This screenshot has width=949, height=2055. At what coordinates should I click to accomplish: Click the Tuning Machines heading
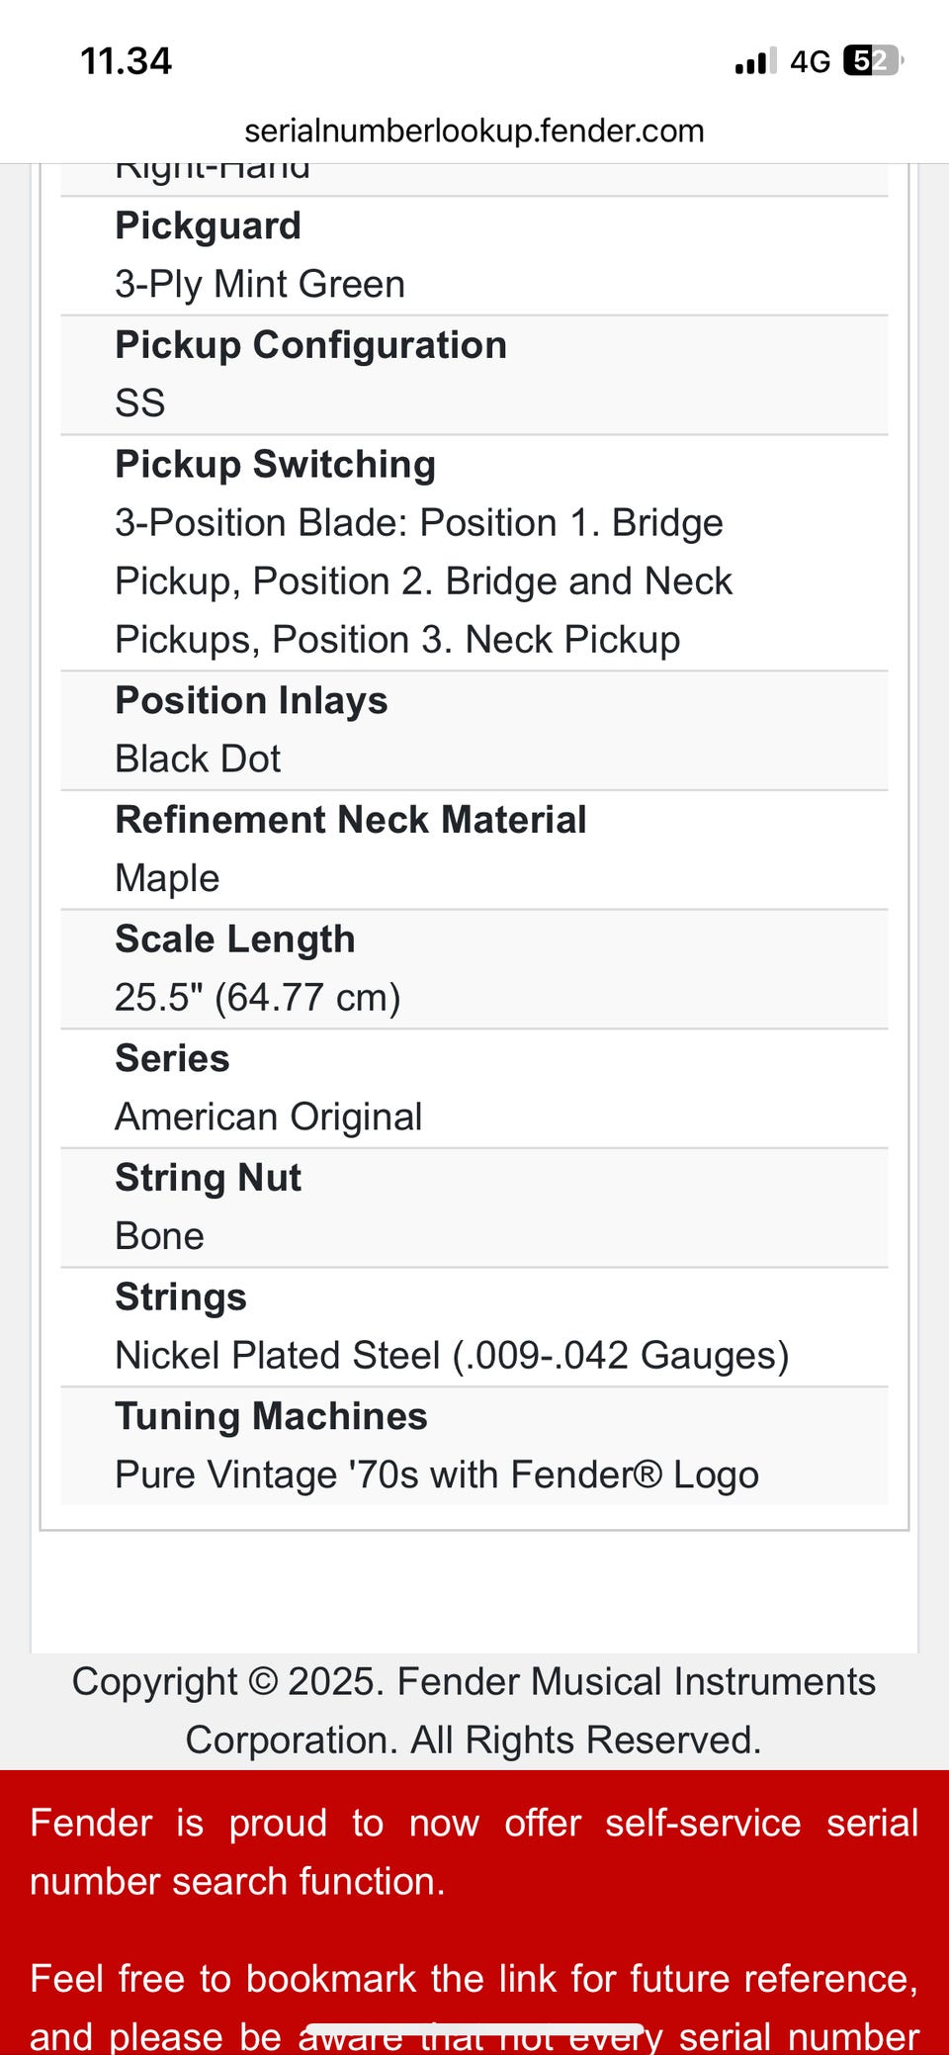pyautogui.click(x=271, y=1416)
